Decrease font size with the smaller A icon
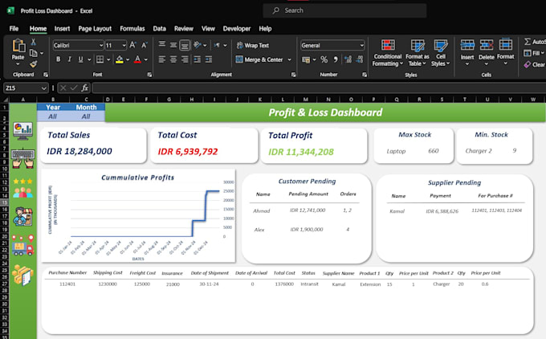 [x=145, y=45]
